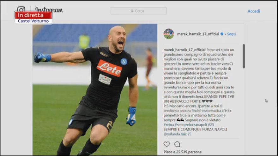Image resolution: width=278 pixels, height=156 pixels.
Task: Open the @yolanda.ruiz.25 mention
Action: pyautogui.click(x=177, y=134)
